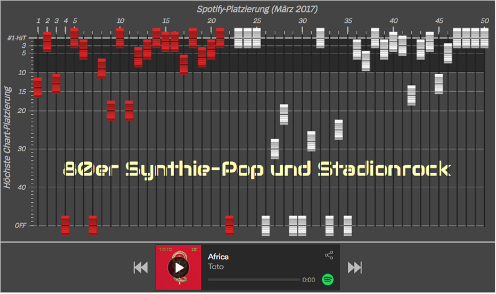Select the red fader at Spotify rank 15
Viewport: 496px width, 294px height.
click(x=166, y=42)
